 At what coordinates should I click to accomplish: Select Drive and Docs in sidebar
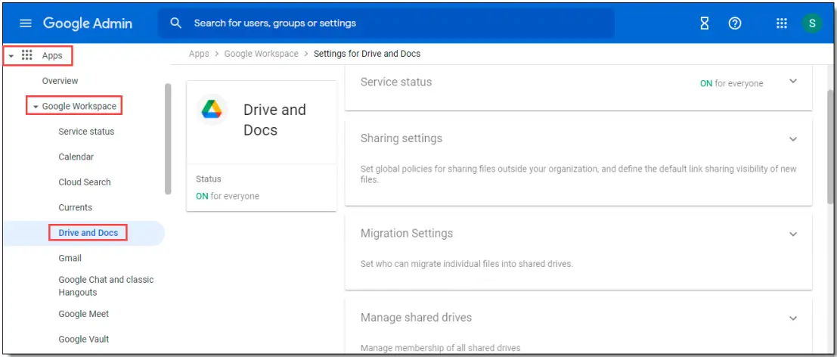[x=88, y=233]
